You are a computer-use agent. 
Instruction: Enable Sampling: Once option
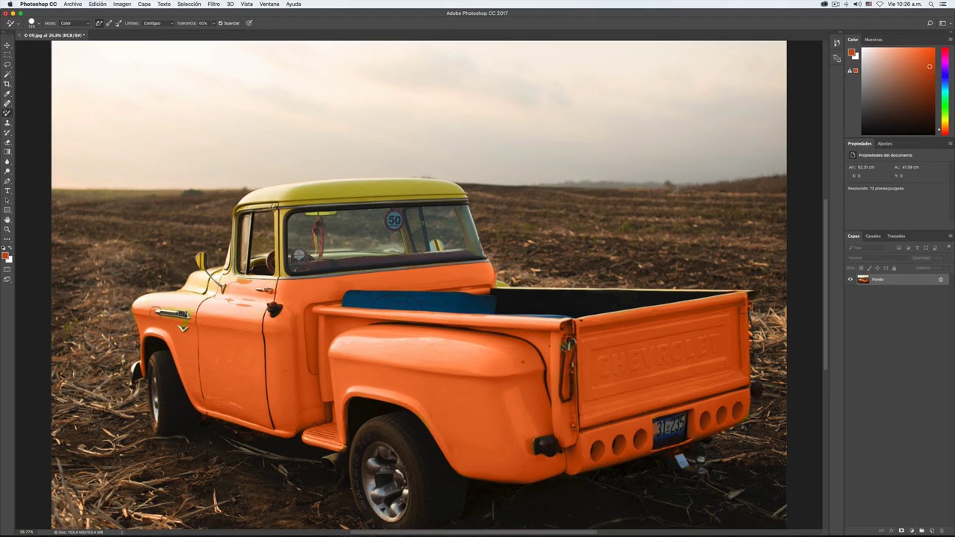[109, 23]
